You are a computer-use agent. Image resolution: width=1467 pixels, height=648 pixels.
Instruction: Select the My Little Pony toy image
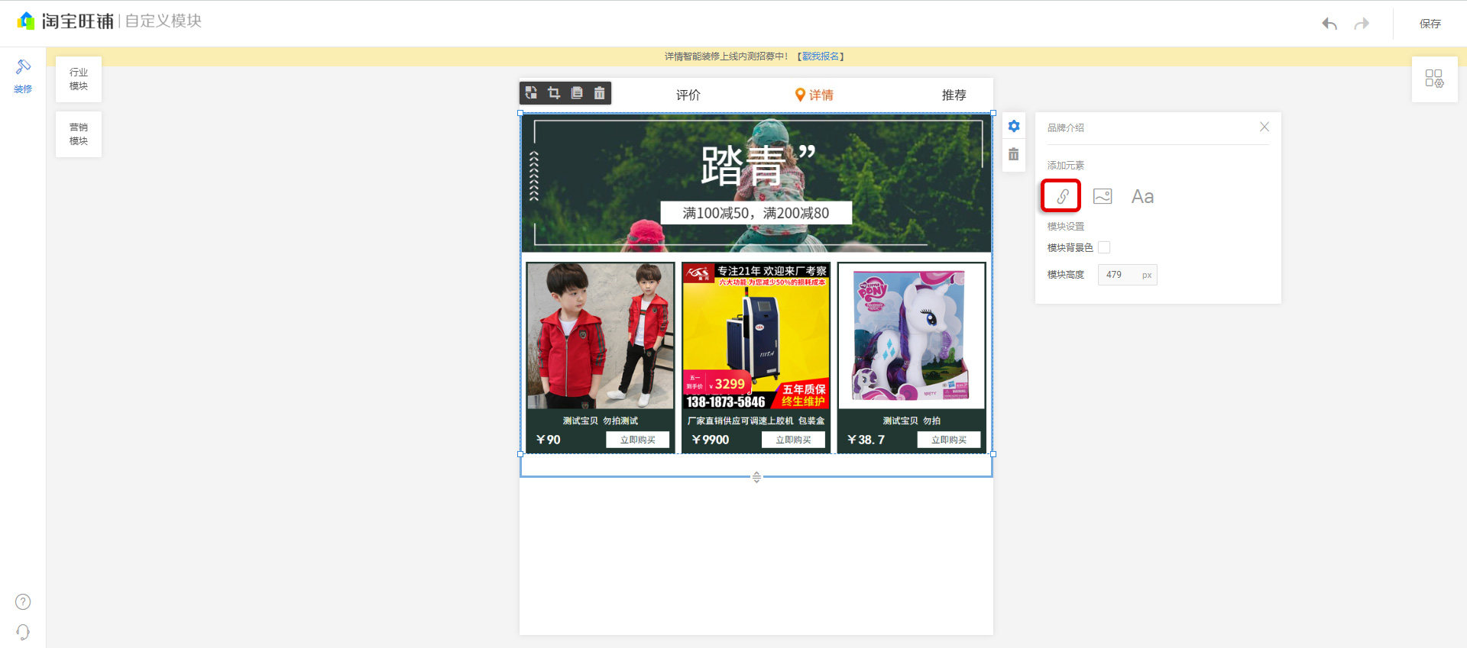pos(912,336)
